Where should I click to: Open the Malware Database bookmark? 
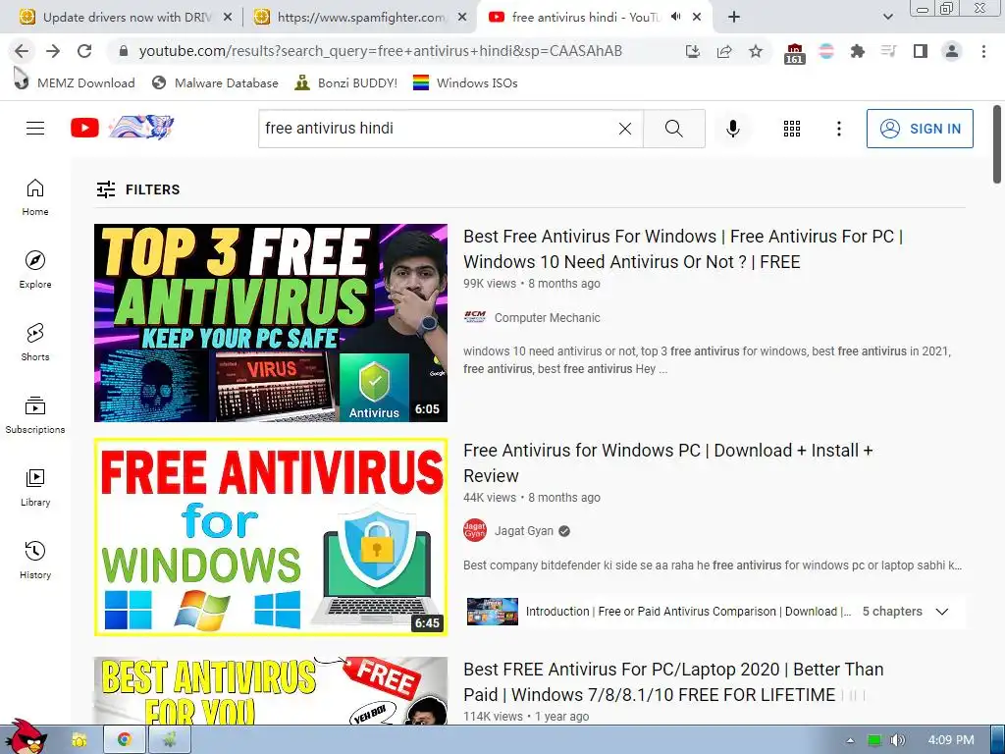(215, 82)
